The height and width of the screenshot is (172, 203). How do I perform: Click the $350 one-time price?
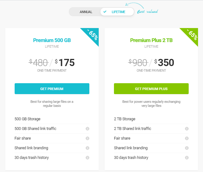tap(164, 63)
